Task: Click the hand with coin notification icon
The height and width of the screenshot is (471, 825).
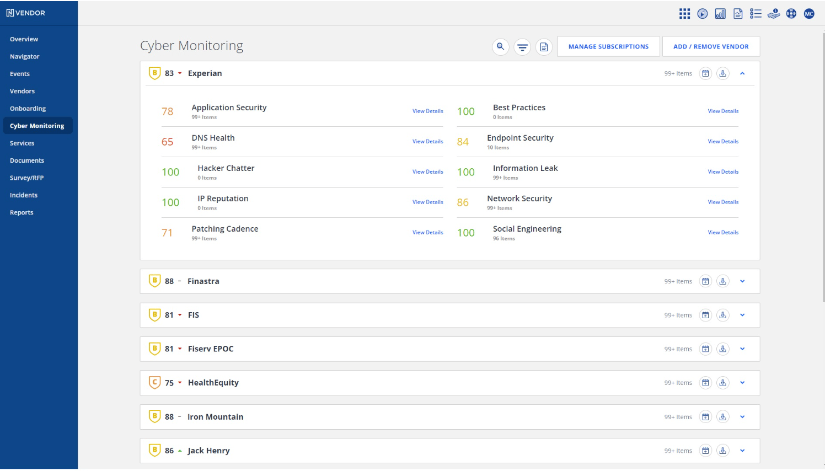Action: coord(774,14)
